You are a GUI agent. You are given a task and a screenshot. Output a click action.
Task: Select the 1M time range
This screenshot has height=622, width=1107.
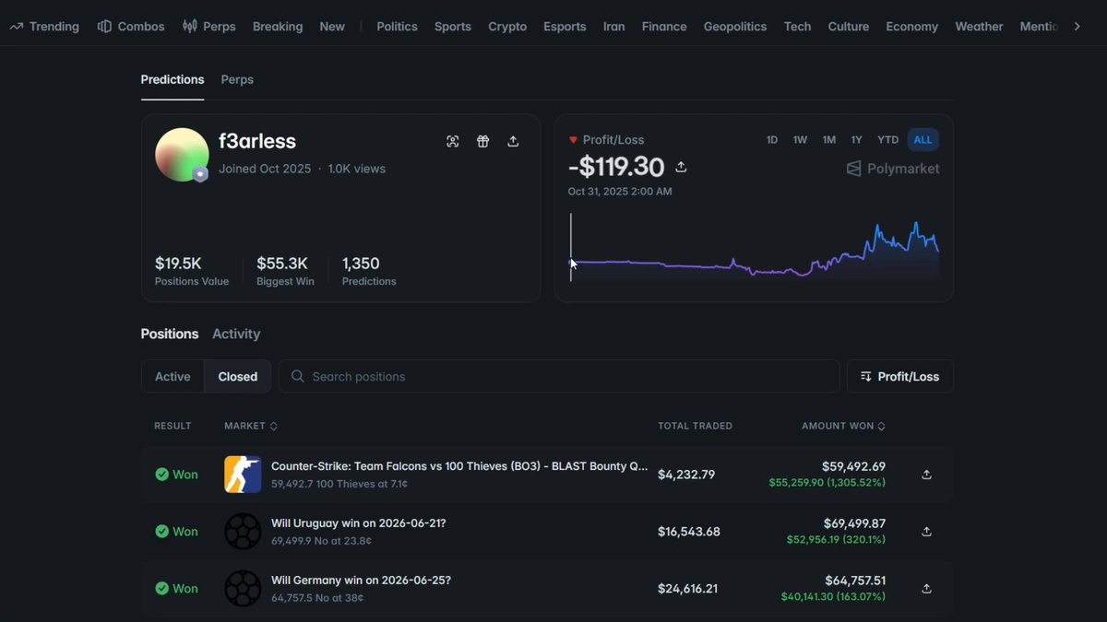click(x=829, y=140)
